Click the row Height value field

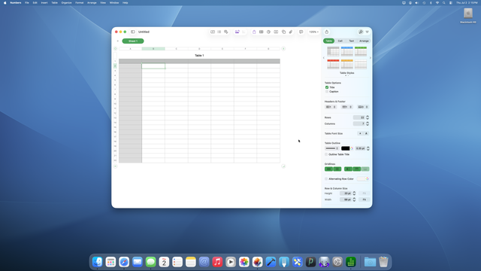346,193
